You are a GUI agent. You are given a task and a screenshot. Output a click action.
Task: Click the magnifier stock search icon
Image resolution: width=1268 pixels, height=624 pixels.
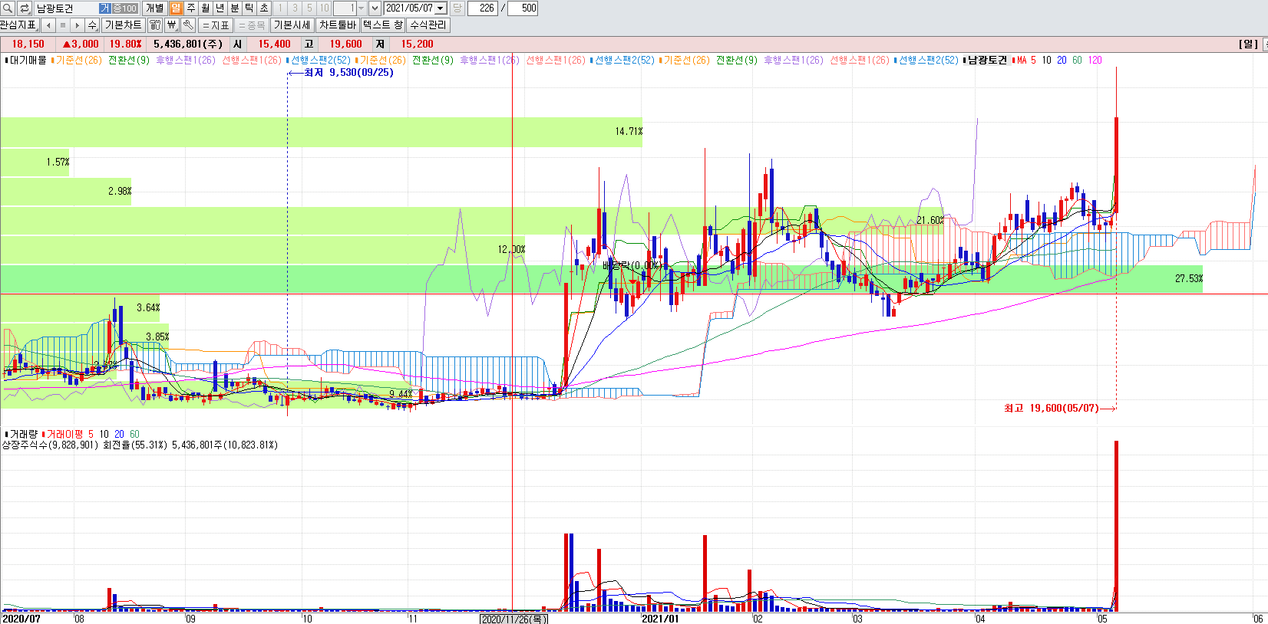[8, 8]
